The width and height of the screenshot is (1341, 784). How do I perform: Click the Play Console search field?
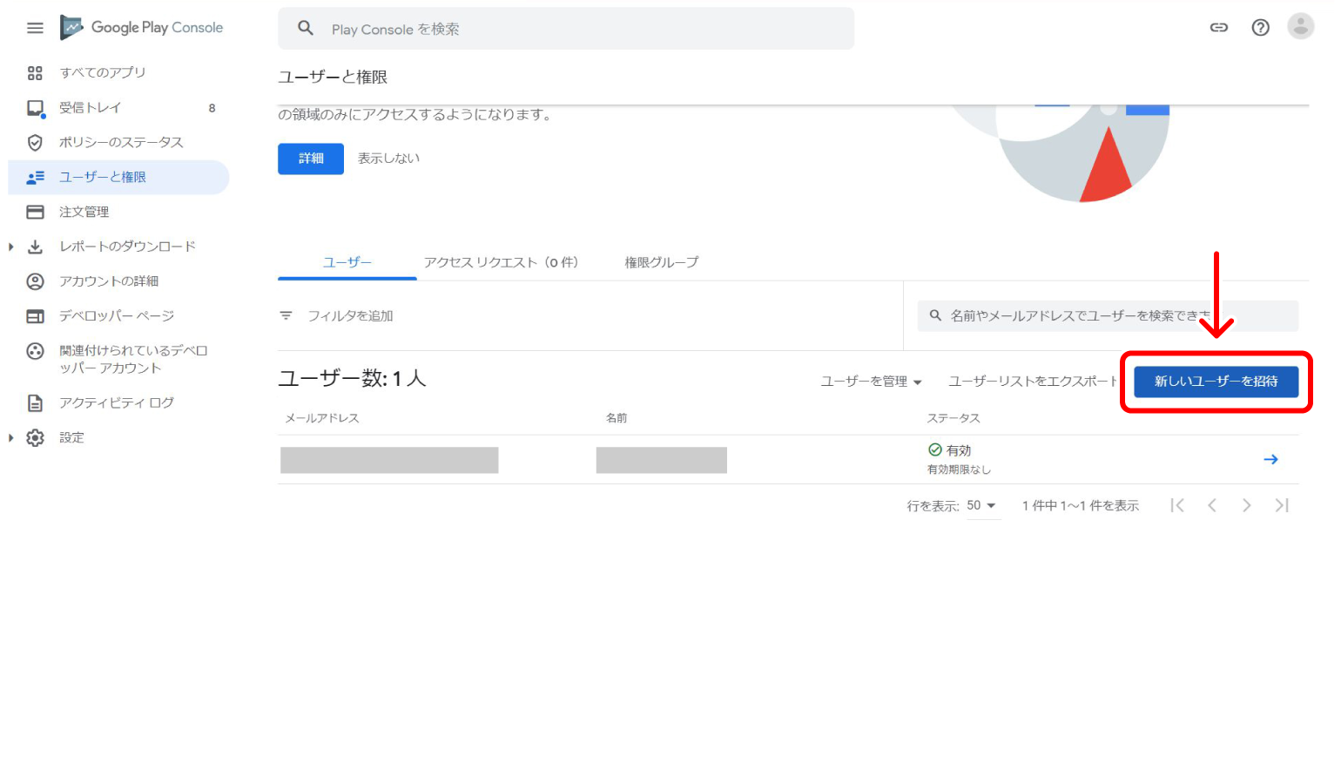tap(566, 29)
